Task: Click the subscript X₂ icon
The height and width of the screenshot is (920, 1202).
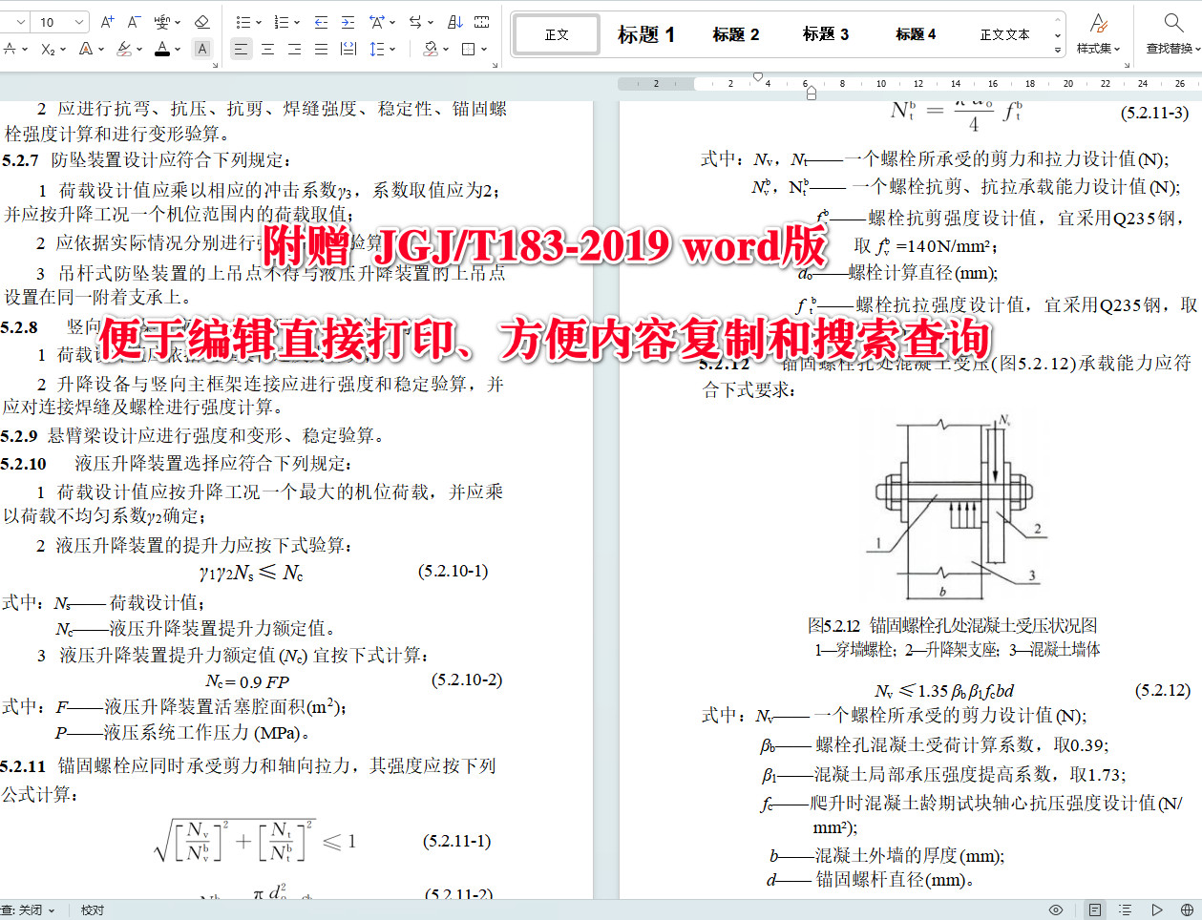Action: pos(48,49)
